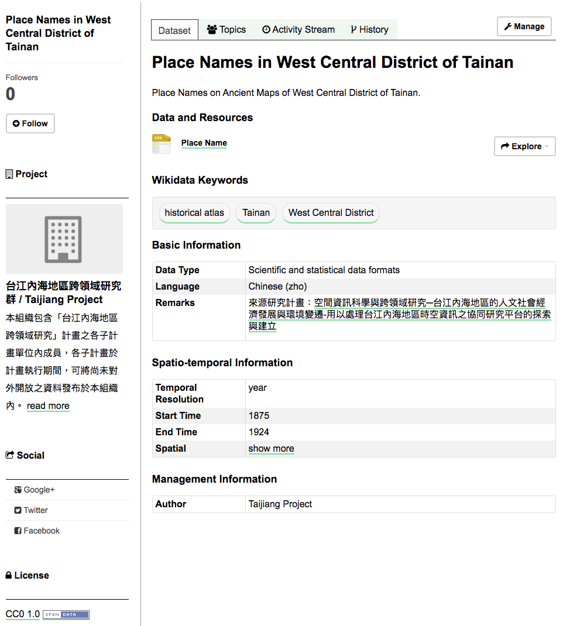Image resolution: width=563 pixels, height=626 pixels.
Task: Select the West Central District keyword tag
Action: (331, 213)
